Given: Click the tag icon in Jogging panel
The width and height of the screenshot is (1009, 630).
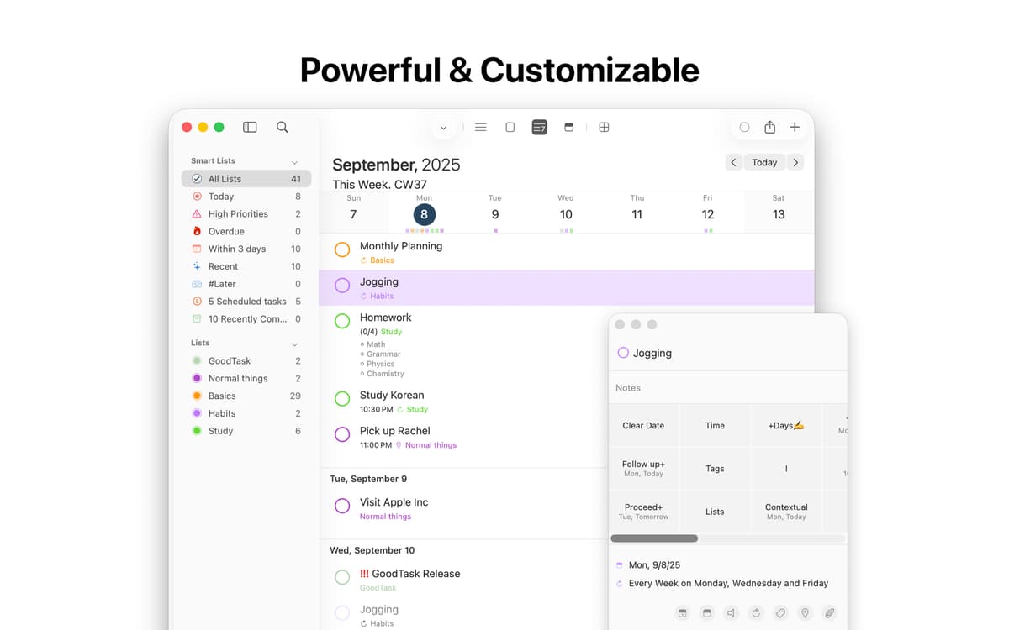Looking at the screenshot, I should pyautogui.click(x=780, y=613).
